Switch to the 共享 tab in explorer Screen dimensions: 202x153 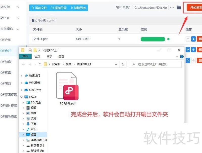click(x=49, y=56)
